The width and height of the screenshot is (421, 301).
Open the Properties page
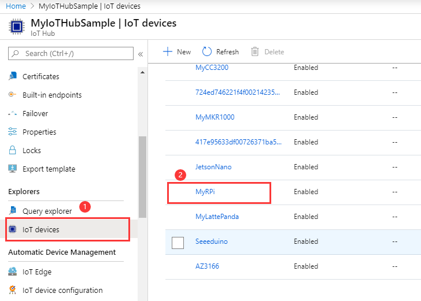tap(39, 132)
